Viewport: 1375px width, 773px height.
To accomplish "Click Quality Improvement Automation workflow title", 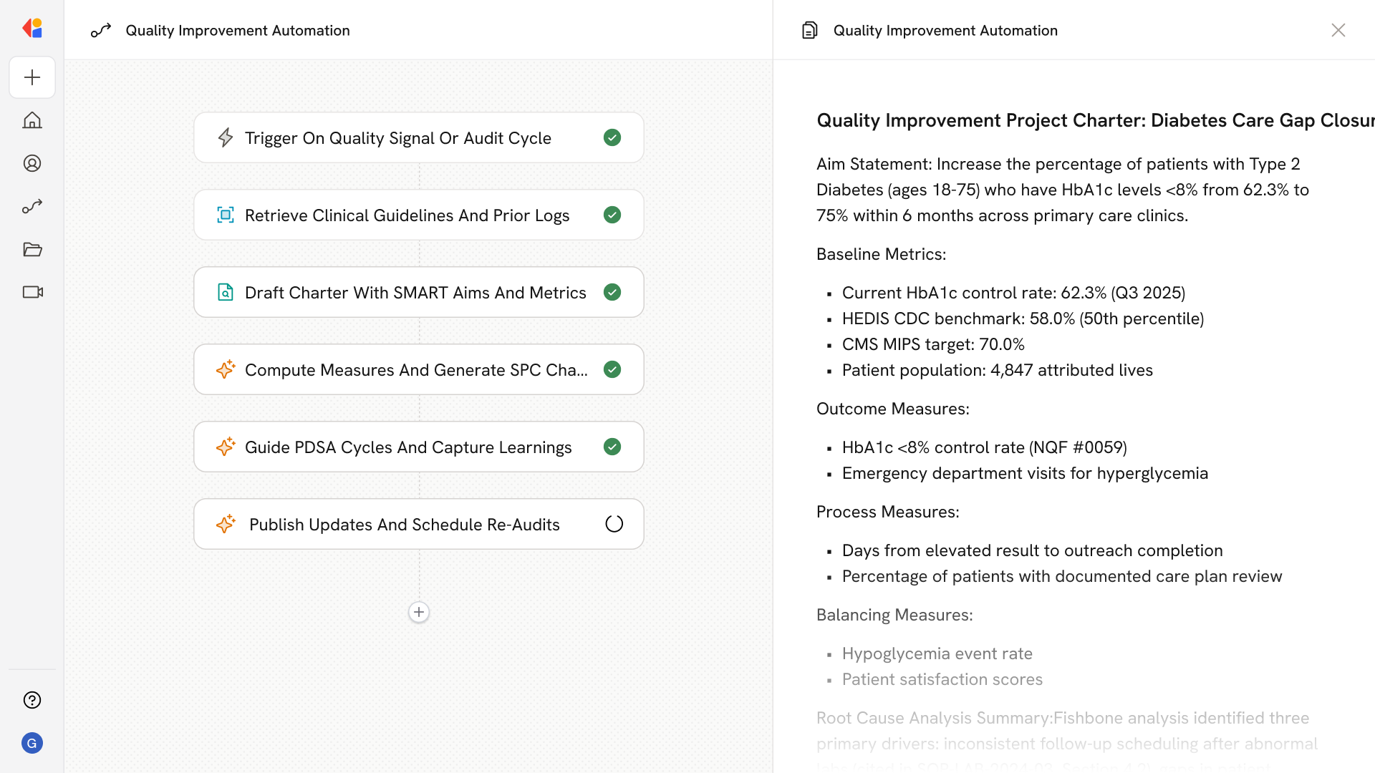I will 237,30.
